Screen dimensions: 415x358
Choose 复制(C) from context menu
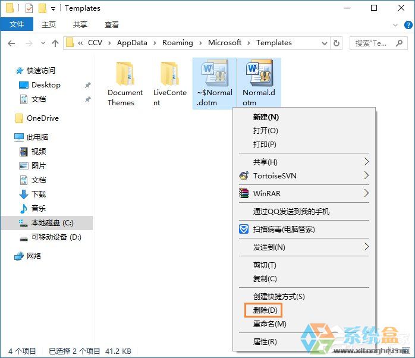pyautogui.click(x=304, y=279)
